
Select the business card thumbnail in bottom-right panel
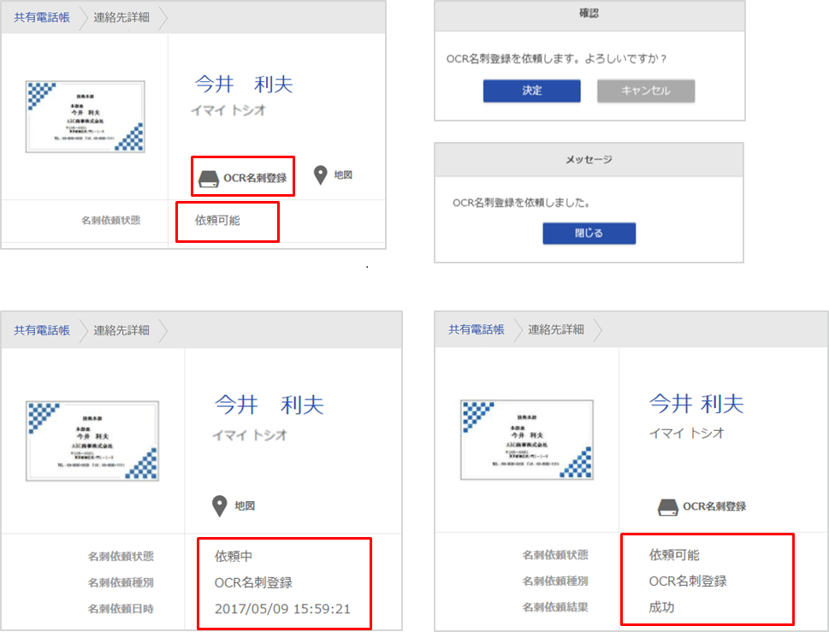coord(525,438)
